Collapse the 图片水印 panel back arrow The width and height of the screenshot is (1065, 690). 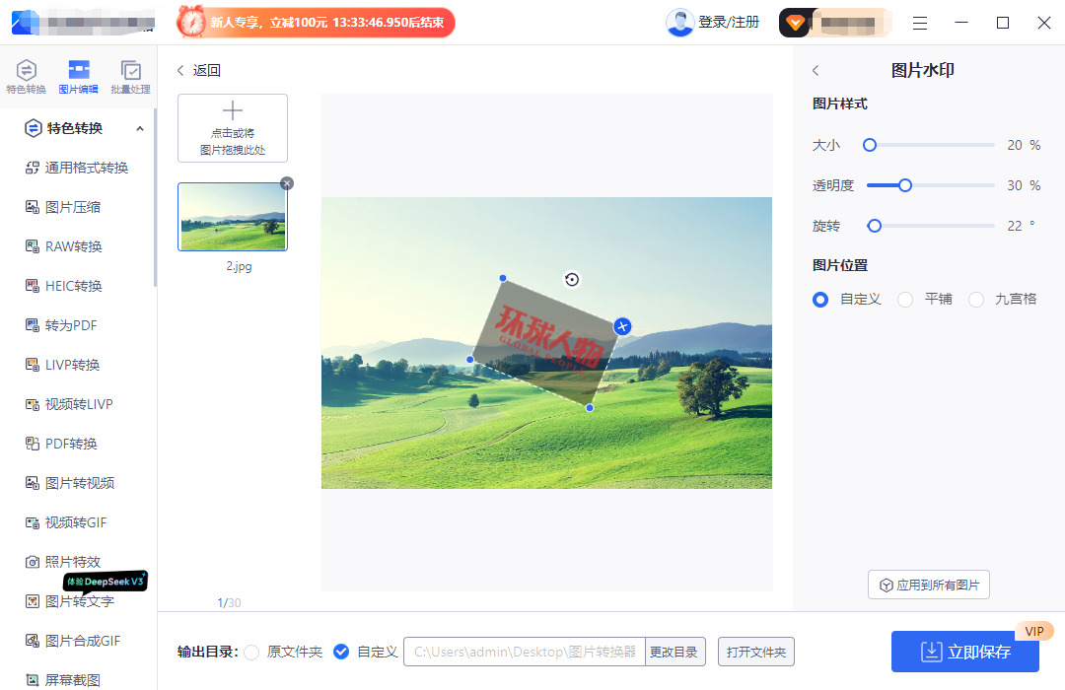(816, 70)
